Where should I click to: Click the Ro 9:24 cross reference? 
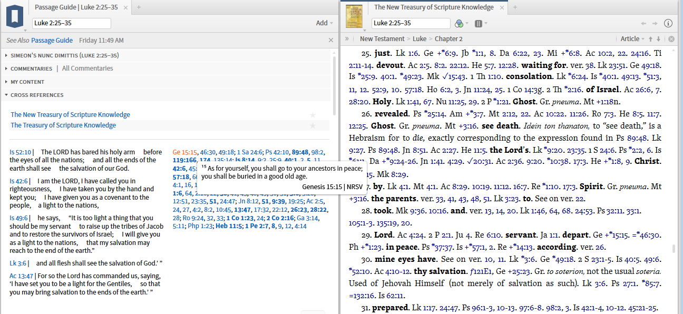pos(193,218)
